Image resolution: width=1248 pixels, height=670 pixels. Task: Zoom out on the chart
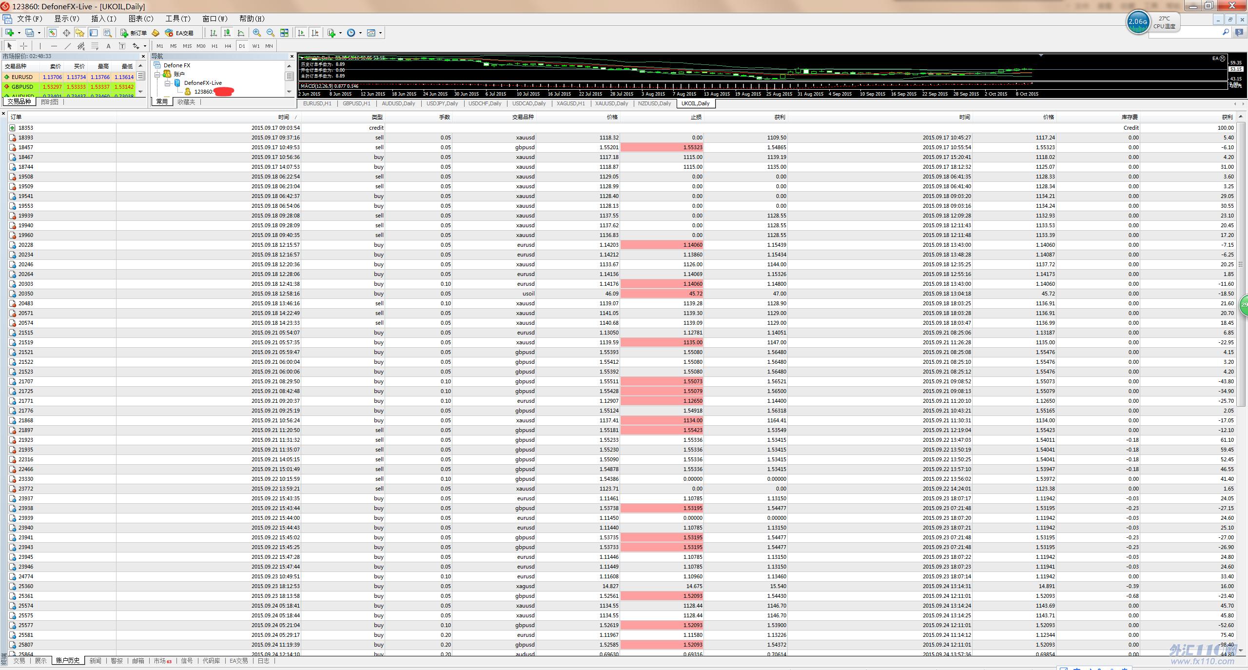pyautogui.click(x=270, y=33)
